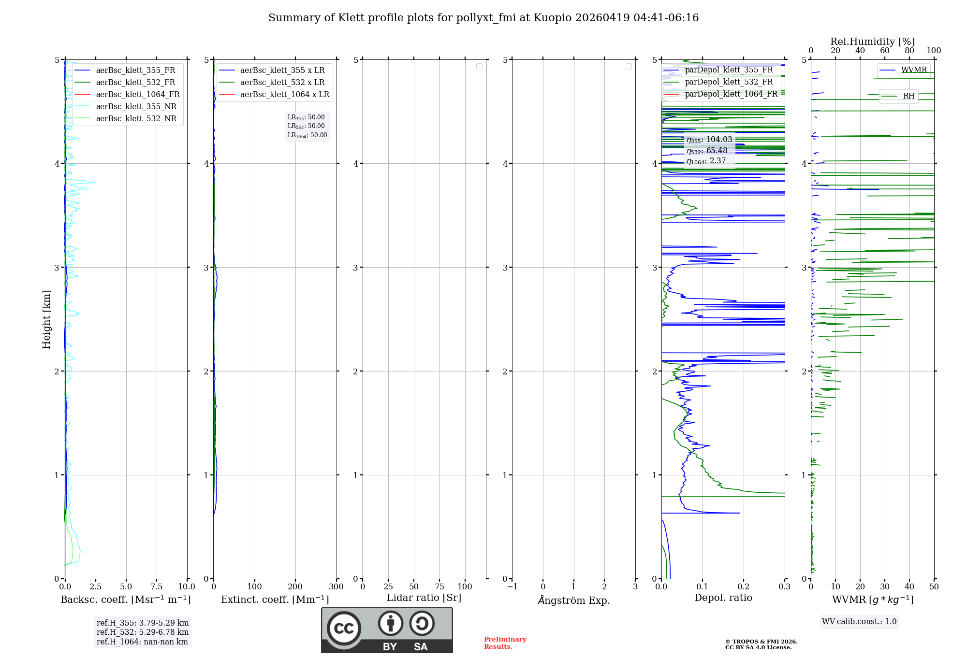Click the aerBsc_klett_355_FR legend entry
The width and height of the screenshot is (967, 657).
coord(135,71)
